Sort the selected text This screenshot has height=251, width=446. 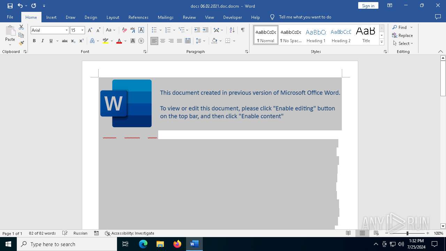click(x=232, y=30)
